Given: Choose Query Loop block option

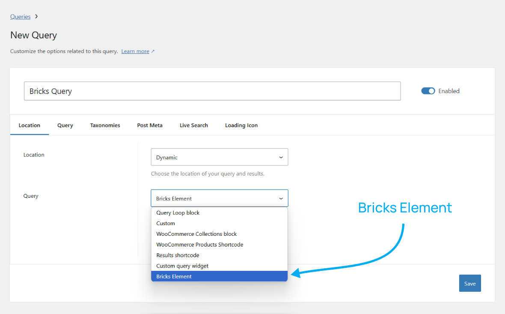Looking at the screenshot, I should 219,213.
